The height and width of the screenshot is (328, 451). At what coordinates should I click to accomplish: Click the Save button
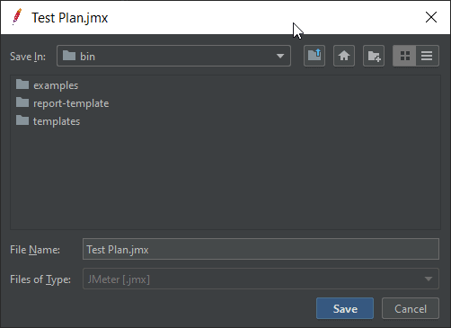pos(345,308)
